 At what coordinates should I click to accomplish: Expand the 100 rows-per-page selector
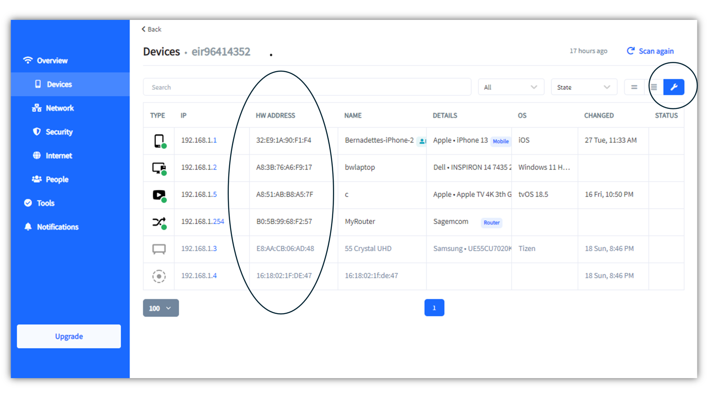point(161,308)
